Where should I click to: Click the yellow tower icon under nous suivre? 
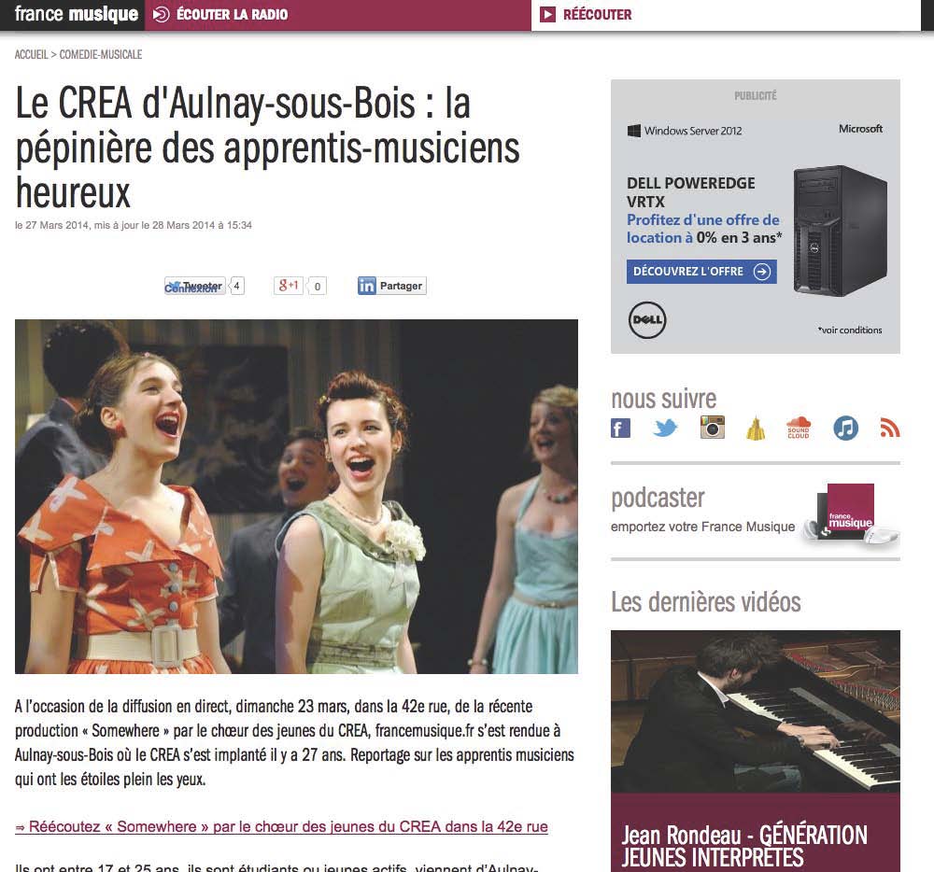point(756,428)
